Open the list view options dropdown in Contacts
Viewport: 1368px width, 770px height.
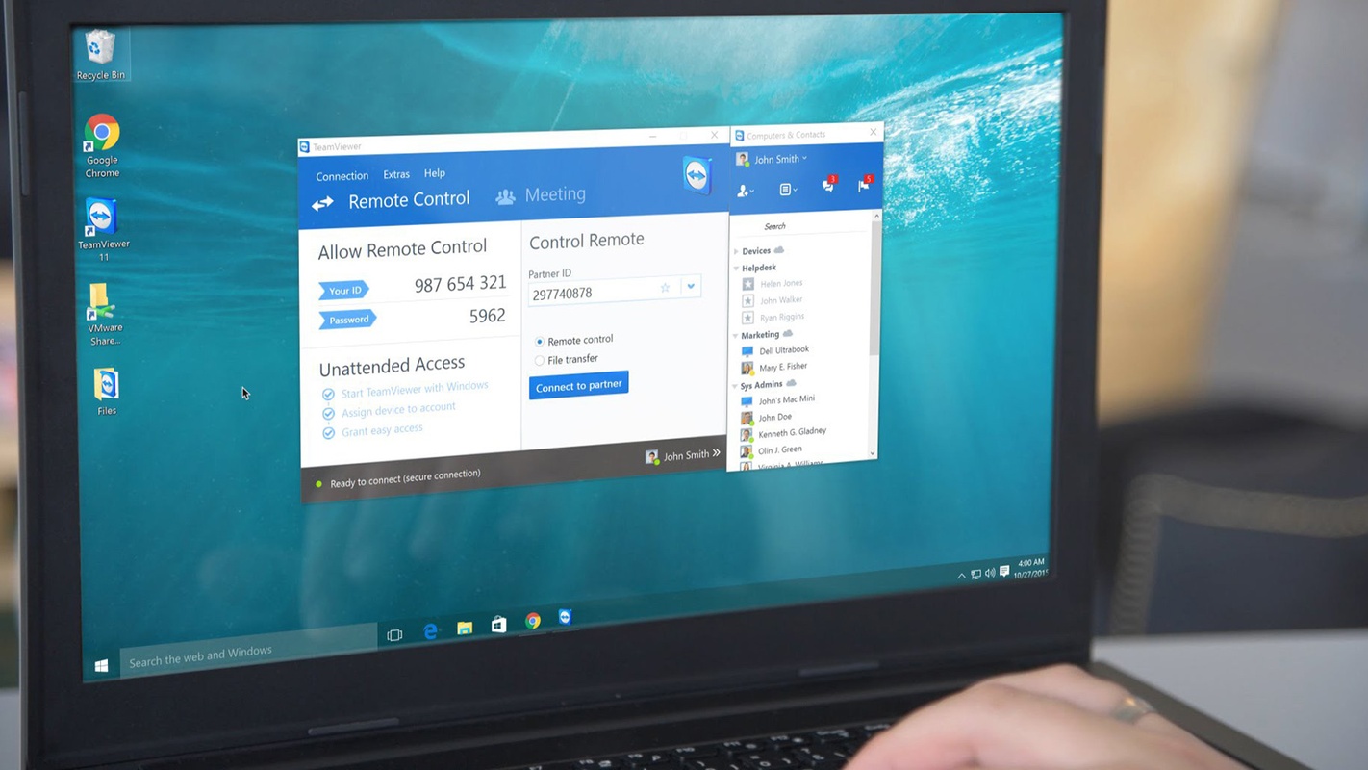[787, 190]
